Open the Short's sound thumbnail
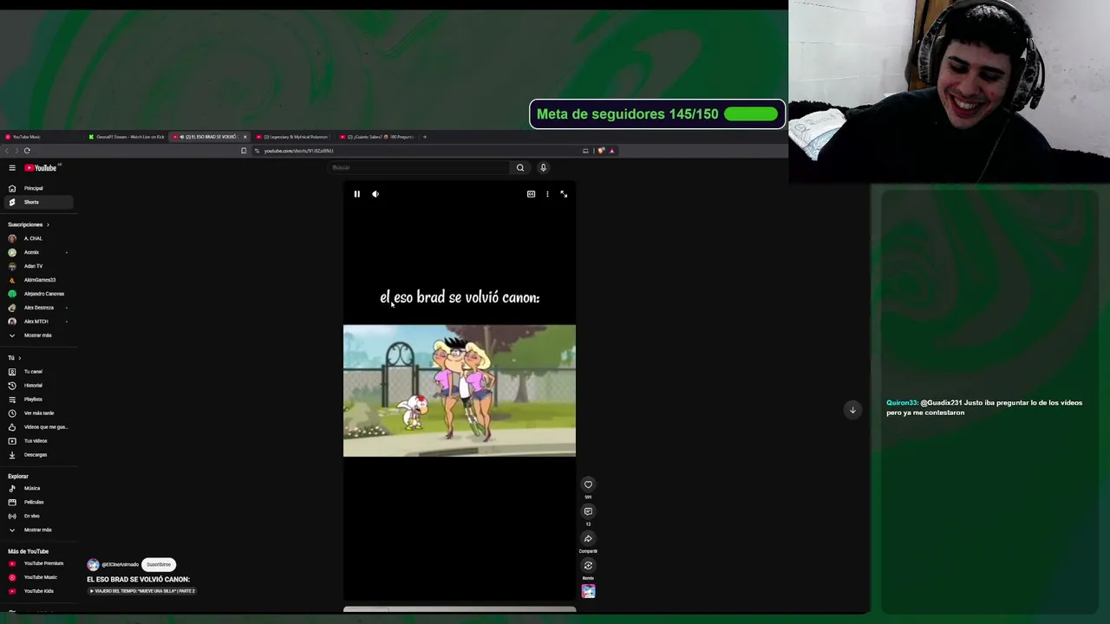1110x624 pixels. [588, 591]
